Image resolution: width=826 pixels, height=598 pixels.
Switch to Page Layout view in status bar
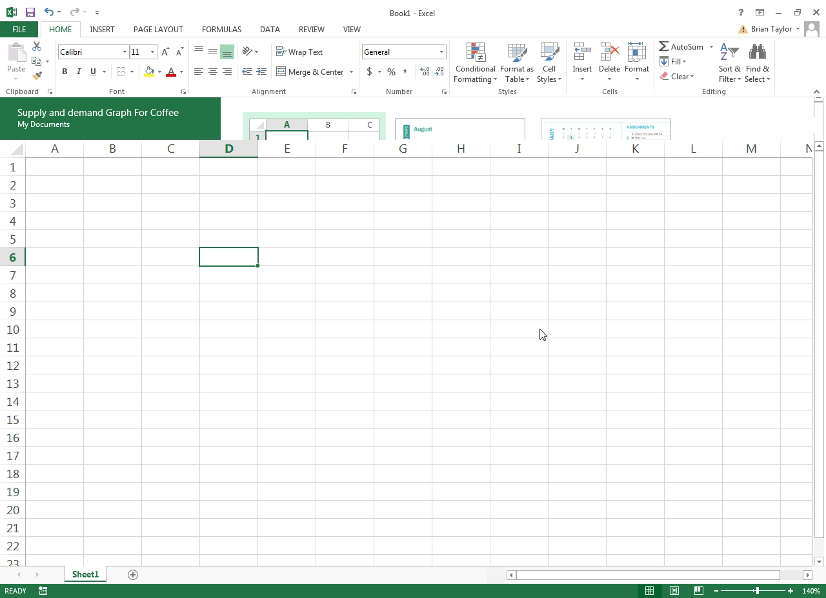click(674, 590)
